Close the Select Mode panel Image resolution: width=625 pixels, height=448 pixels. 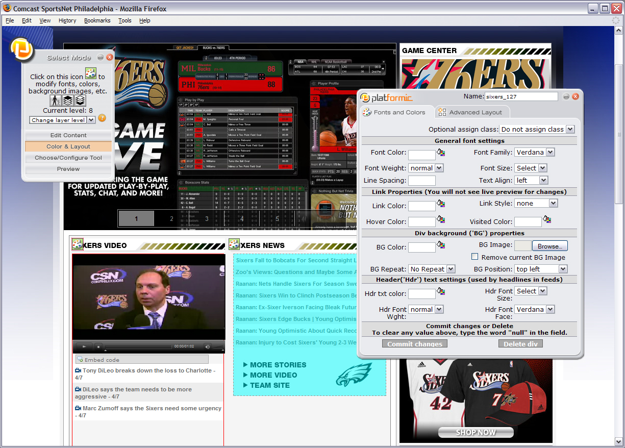[109, 57]
